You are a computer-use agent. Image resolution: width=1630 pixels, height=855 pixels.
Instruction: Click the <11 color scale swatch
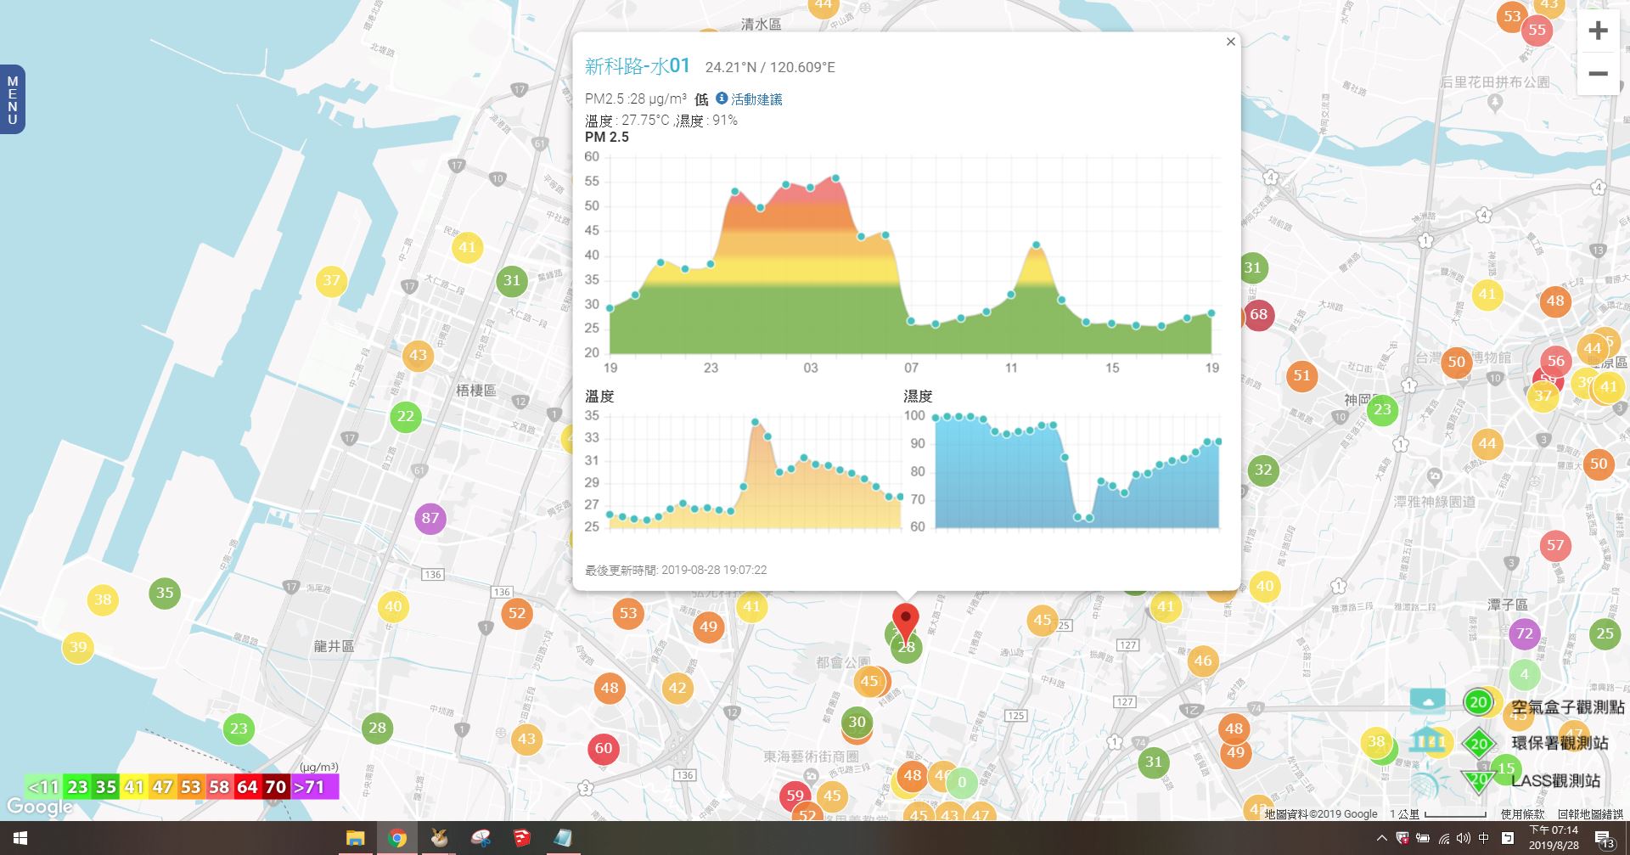coord(43,787)
